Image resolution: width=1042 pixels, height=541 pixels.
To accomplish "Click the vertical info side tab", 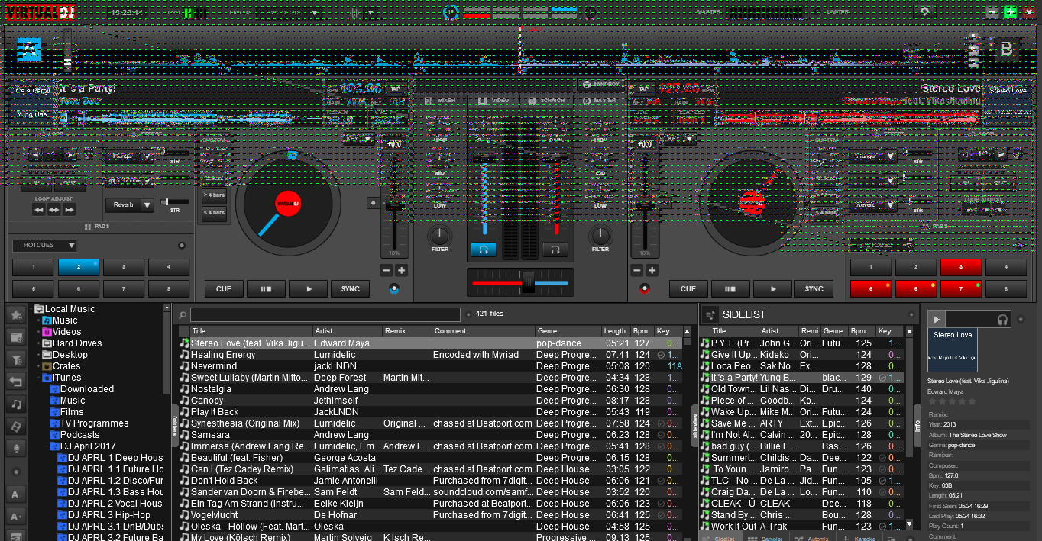I will [917, 426].
